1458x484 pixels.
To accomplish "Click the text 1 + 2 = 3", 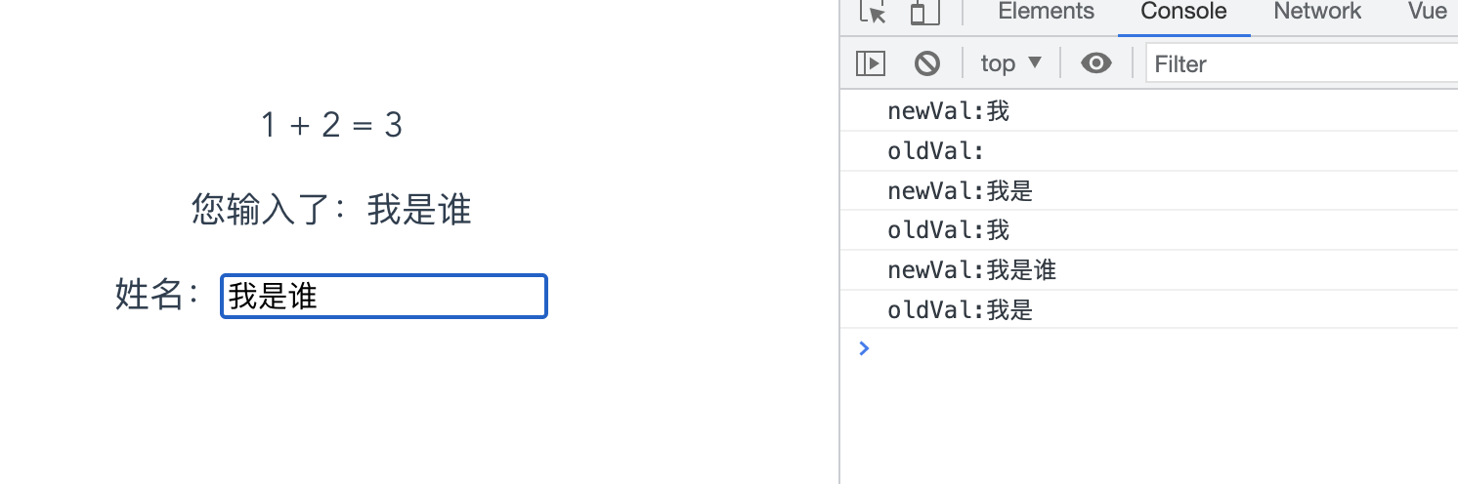I will 332,125.
